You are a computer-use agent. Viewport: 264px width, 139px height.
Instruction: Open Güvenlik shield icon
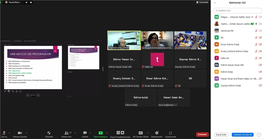(49, 133)
